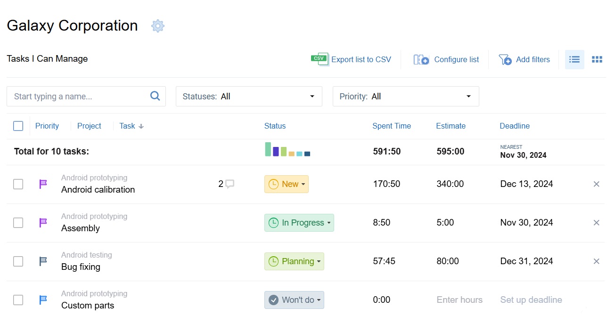Remove Assembly row with X
The height and width of the screenshot is (324, 607).
[596, 223]
